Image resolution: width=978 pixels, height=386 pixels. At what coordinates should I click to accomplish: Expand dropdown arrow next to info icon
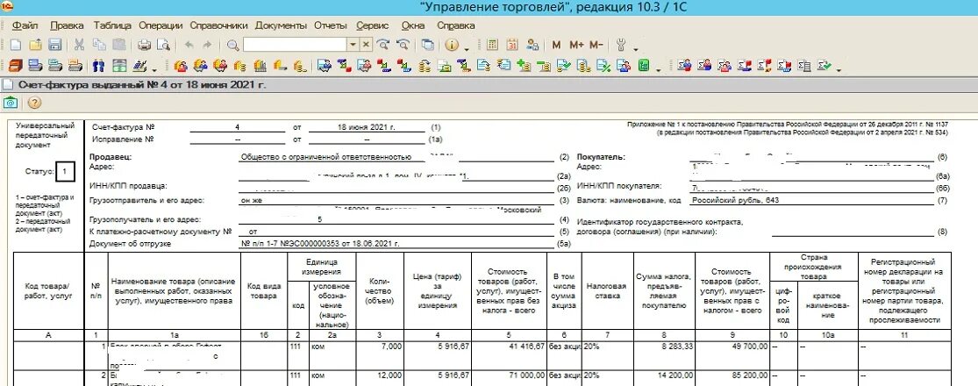click(467, 48)
